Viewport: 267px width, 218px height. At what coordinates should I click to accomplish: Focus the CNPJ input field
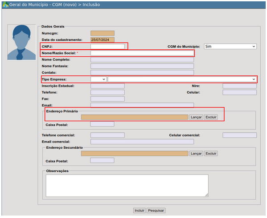click(107, 46)
